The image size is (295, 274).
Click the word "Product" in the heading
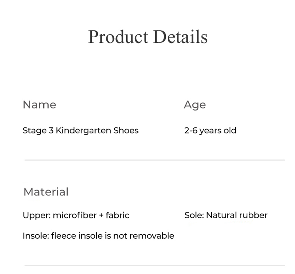118,37
